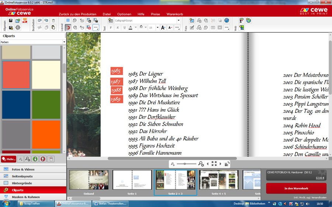
Task: Open Fotos & Videos panel
Action: (33, 169)
